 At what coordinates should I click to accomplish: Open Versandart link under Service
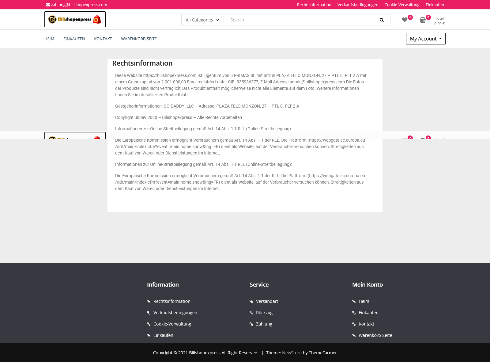(267, 301)
